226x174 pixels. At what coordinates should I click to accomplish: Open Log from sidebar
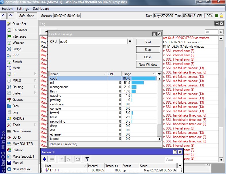click(x=15, y=112)
